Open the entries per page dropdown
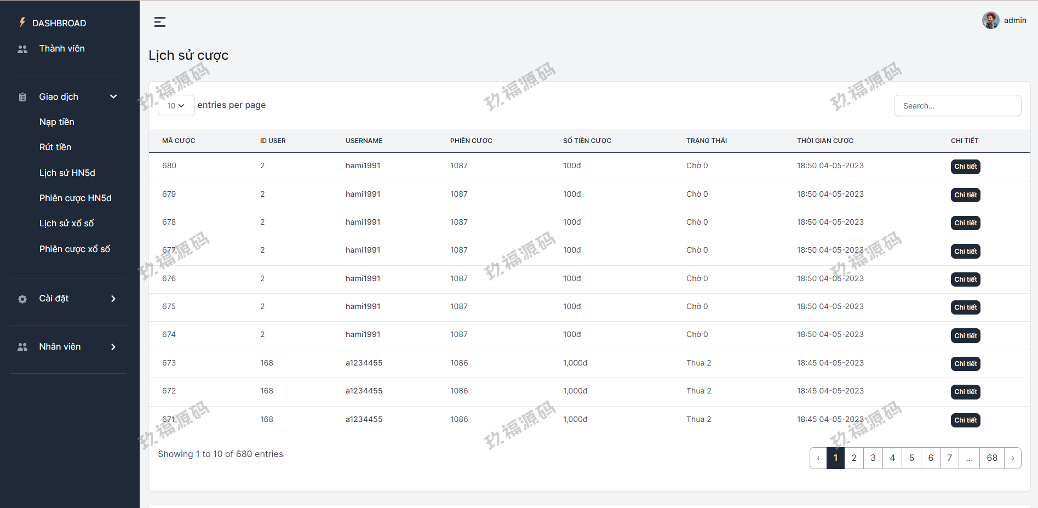The width and height of the screenshot is (1038, 508). (x=176, y=106)
